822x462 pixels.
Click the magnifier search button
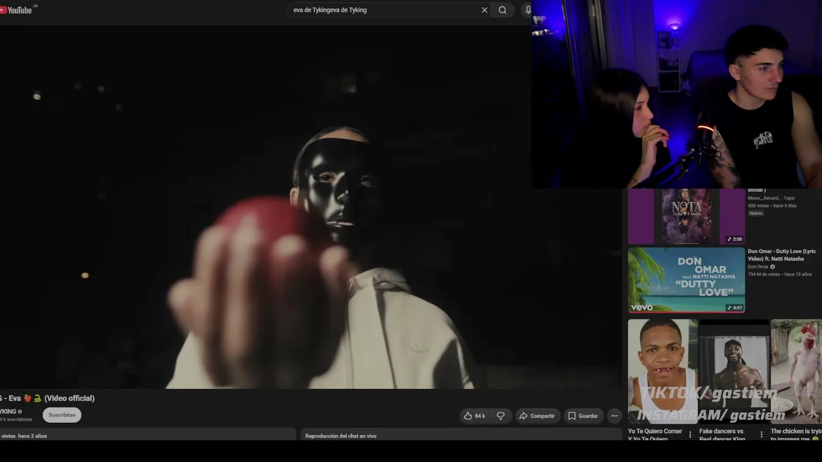[x=503, y=10]
